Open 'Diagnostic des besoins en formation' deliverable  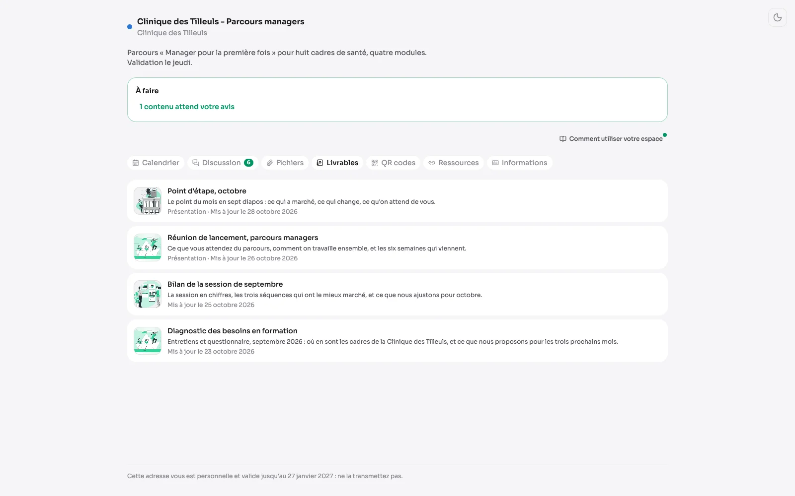point(397,341)
